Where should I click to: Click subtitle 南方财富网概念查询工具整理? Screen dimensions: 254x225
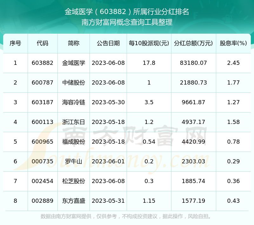coord(127,22)
